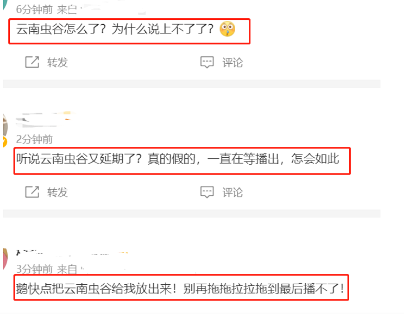
Task: Click the 3分钟前 来自 timestamp
Action: tap(47, 269)
